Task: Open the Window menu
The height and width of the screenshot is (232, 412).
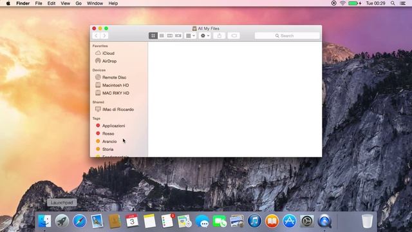Action: 95,3
